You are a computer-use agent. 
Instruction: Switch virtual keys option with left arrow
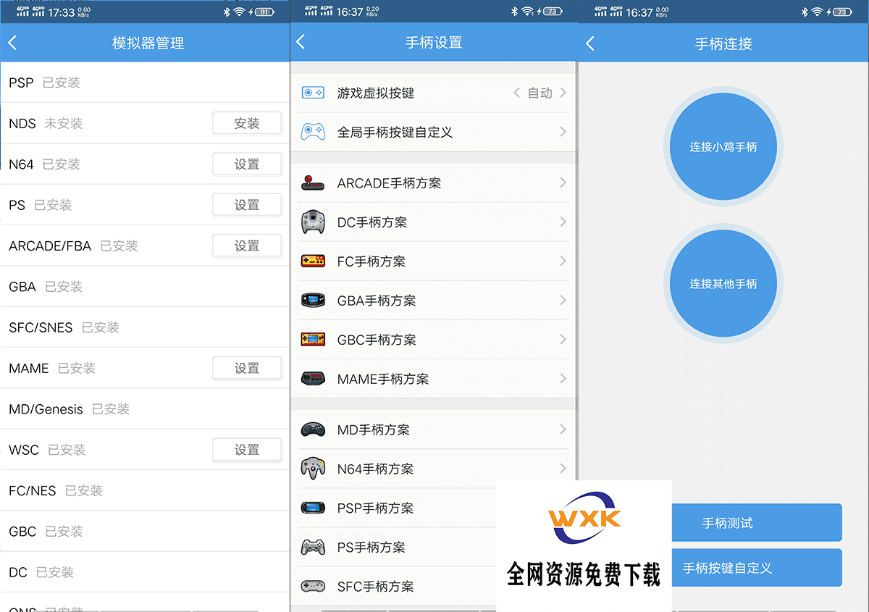click(516, 93)
